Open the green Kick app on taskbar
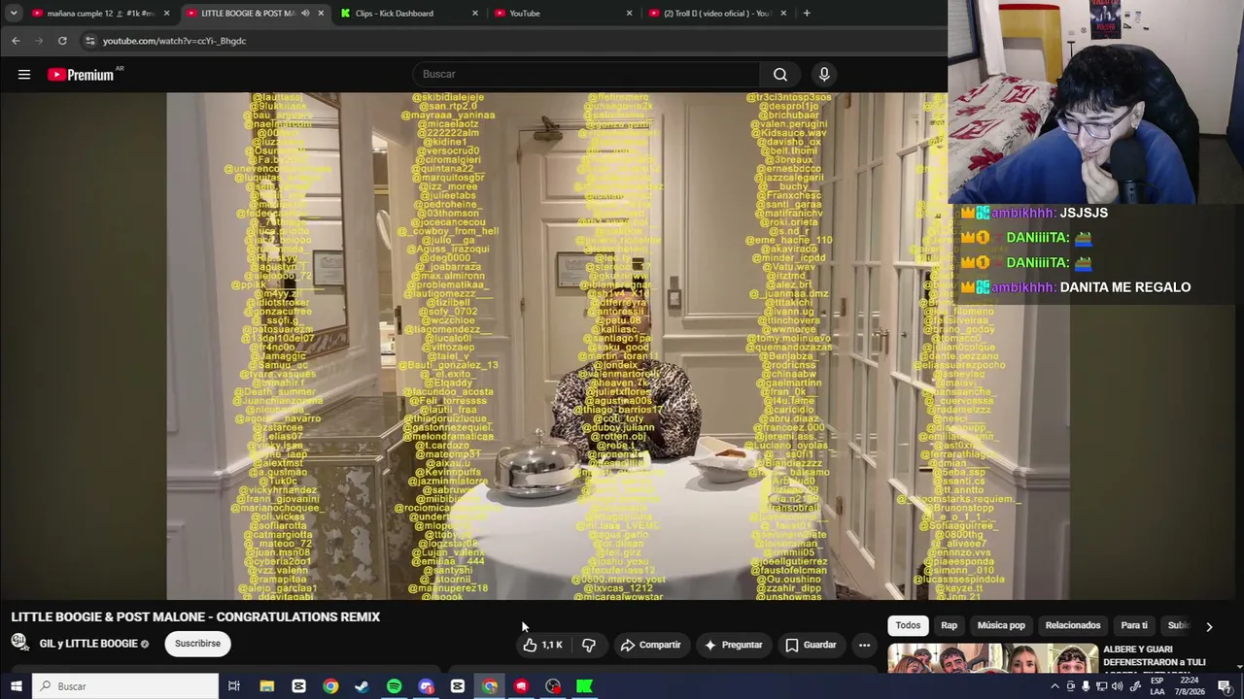The width and height of the screenshot is (1244, 699). [584, 686]
